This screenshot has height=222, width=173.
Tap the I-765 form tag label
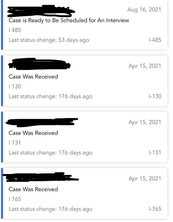point(155,209)
